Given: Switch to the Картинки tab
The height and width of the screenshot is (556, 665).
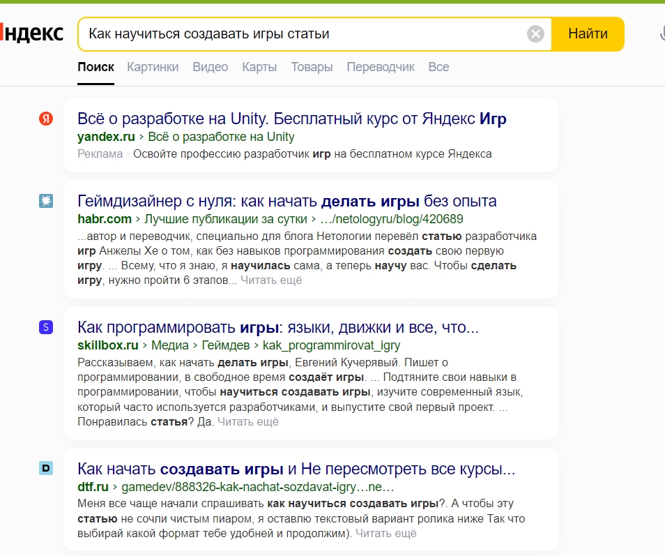Looking at the screenshot, I should click(x=153, y=67).
